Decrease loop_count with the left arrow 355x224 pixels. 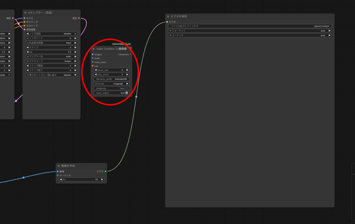tap(96, 74)
